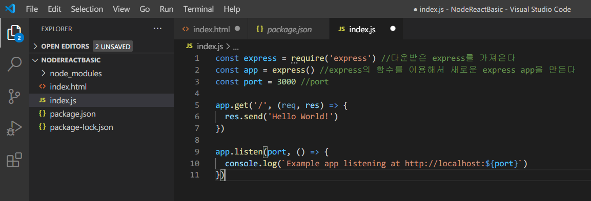The image size is (591, 201).
Task: Click the EXPLORER panel title
Action: pyautogui.click(x=56, y=29)
